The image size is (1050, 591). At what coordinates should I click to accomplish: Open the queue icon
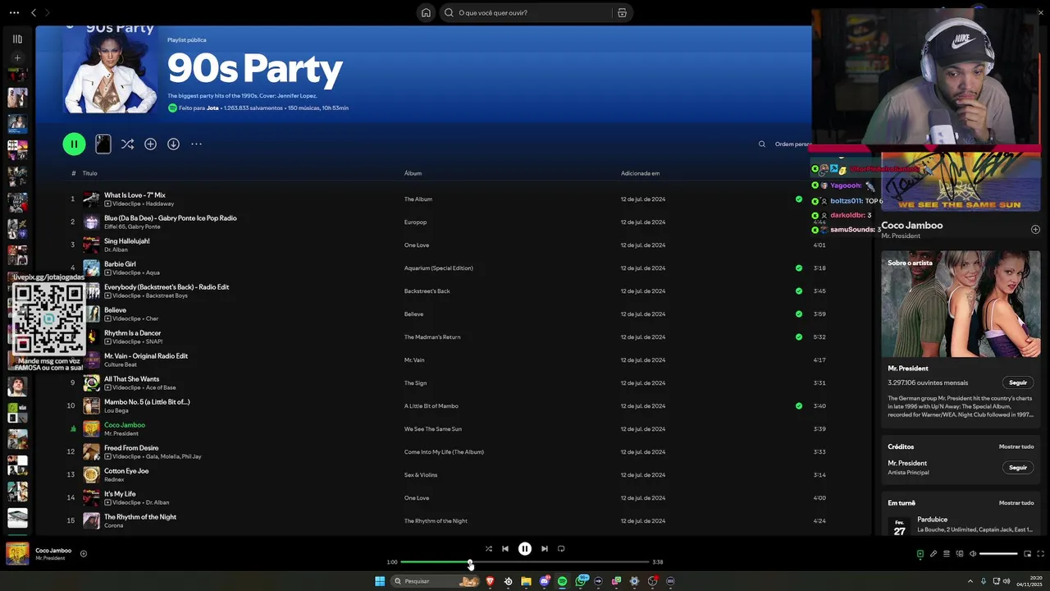946,553
